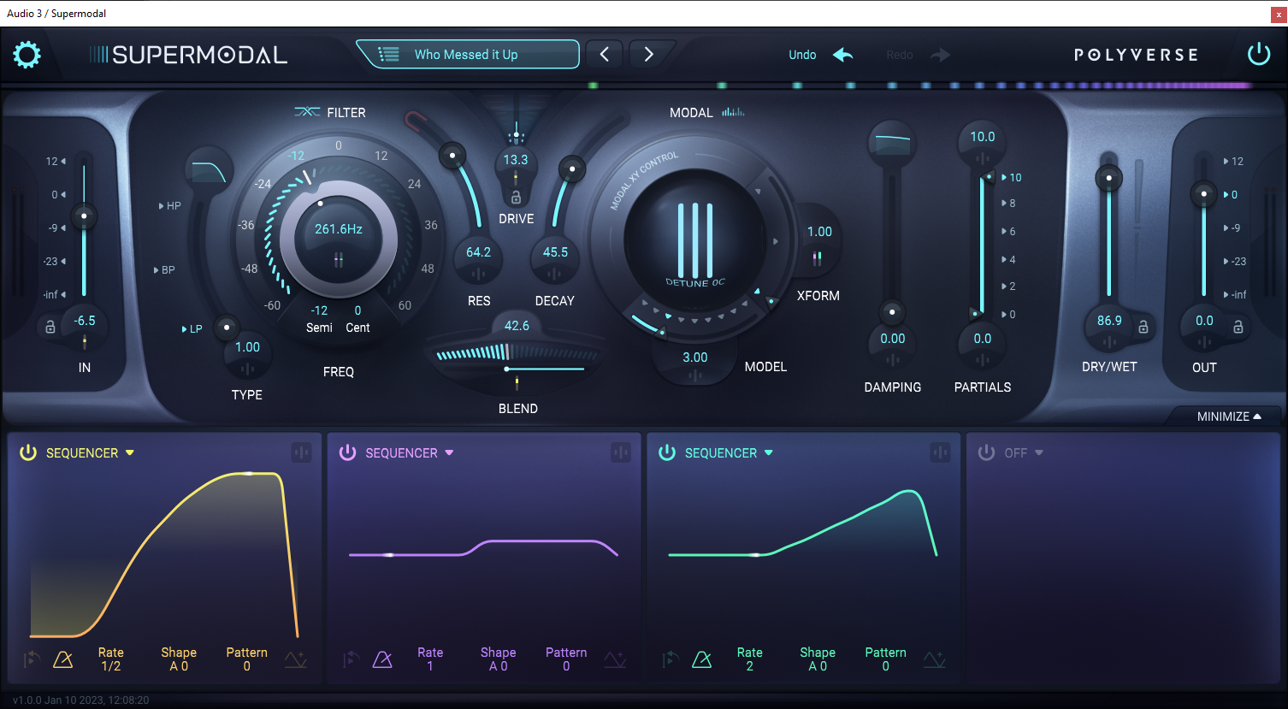The image size is (1288, 709).
Task: Load the next preset with right arrow
Action: tap(648, 55)
